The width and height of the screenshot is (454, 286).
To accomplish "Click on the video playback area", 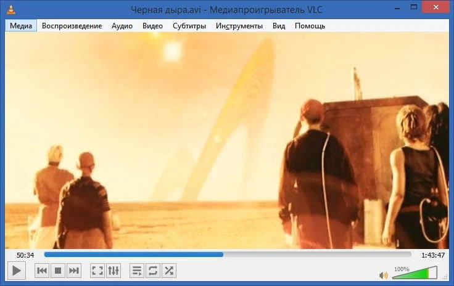I will click(x=227, y=141).
